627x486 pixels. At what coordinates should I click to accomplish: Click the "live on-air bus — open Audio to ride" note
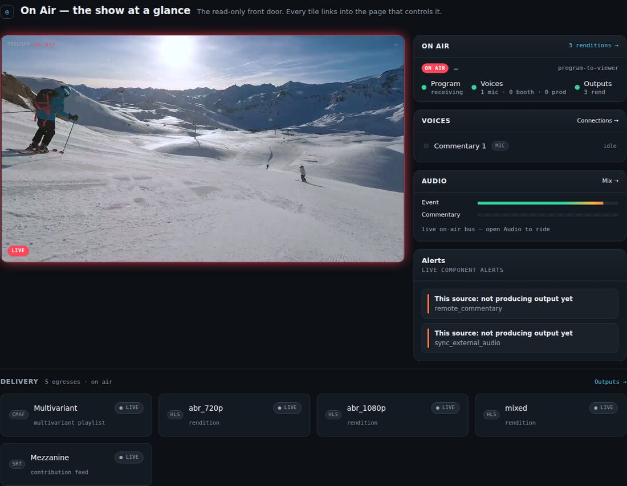pyautogui.click(x=486, y=230)
